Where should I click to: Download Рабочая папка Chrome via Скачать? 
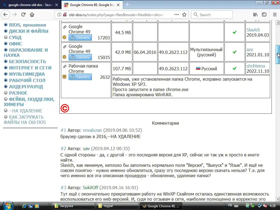80,77
